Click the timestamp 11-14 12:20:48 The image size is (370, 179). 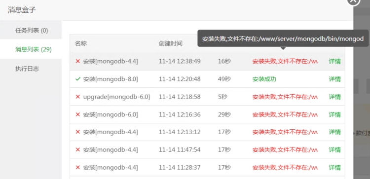tap(180, 79)
